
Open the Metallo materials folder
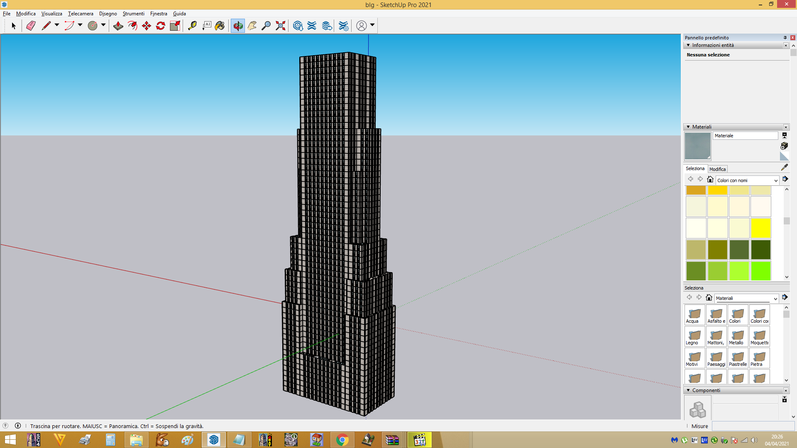pyautogui.click(x=738, y=336)
